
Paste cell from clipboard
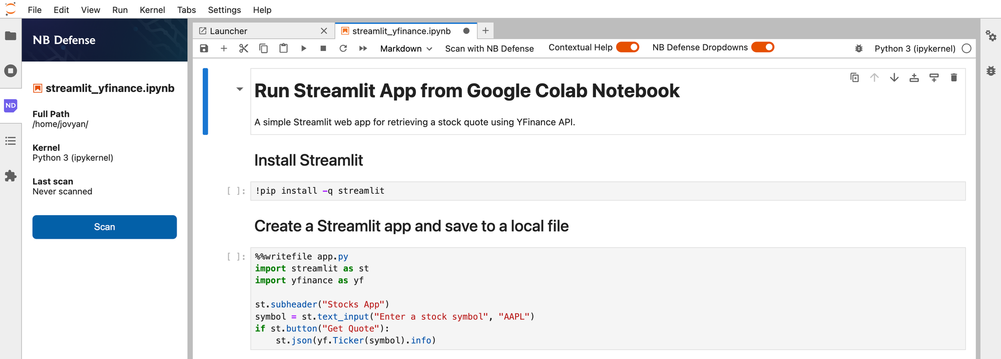coord(283,48)
